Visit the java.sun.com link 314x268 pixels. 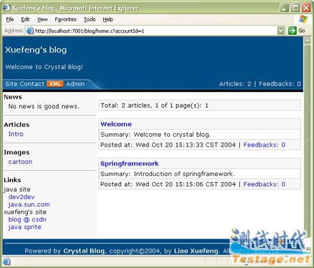click(29, 204)
